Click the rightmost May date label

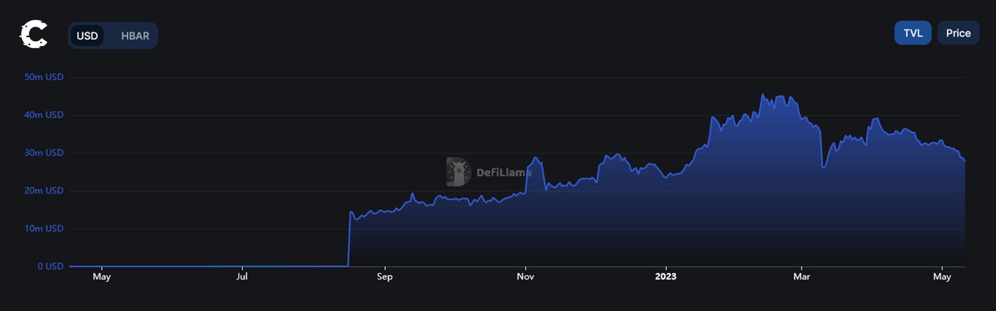coord(942,276)
